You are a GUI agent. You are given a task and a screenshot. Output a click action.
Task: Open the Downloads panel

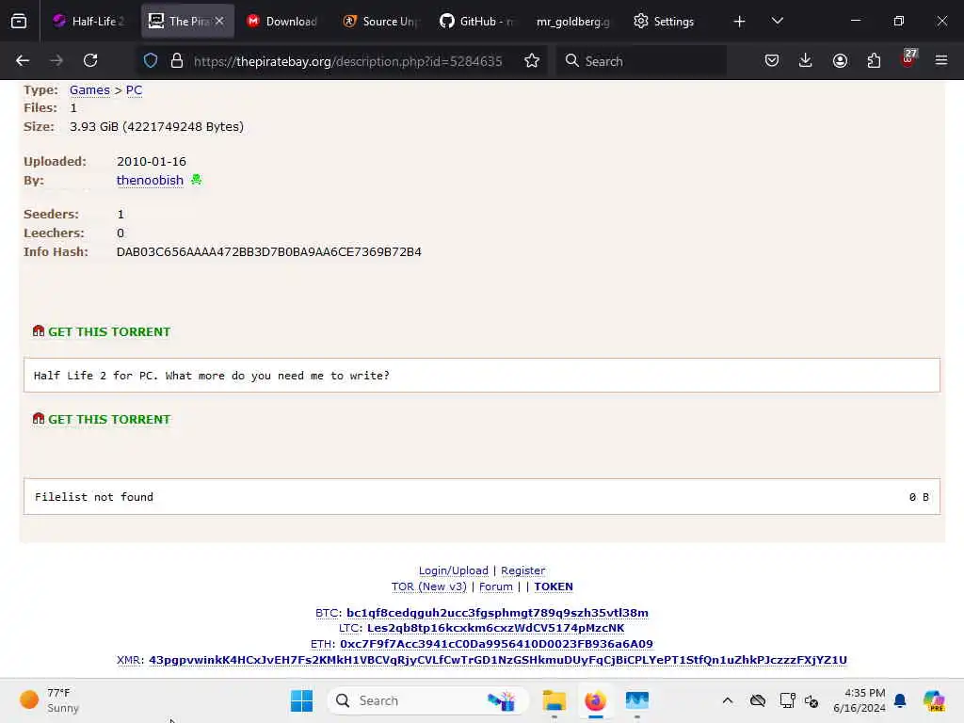pos(806,61)
